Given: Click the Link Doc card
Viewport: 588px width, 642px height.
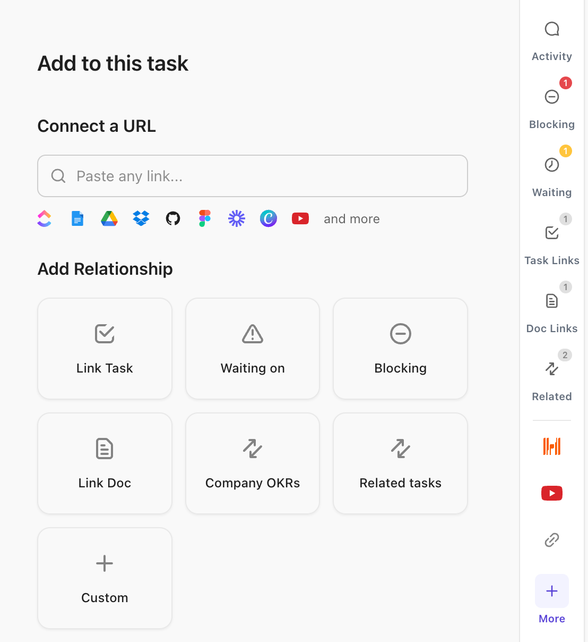Looking at the screenshot, I should tap(105, 463).
